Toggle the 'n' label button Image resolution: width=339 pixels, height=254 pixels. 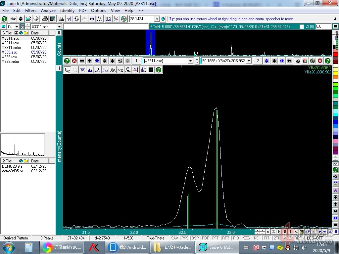(268, 232)
